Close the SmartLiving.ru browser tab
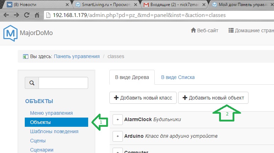 [136, 5]
